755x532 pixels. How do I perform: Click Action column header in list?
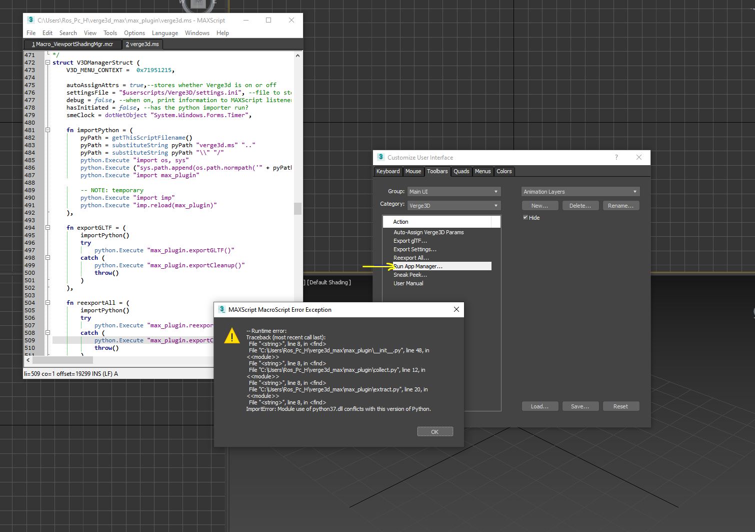tap(437, 222)
